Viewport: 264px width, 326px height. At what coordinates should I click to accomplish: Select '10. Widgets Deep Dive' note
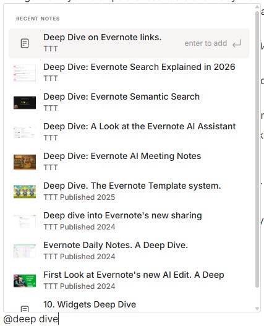129,304
